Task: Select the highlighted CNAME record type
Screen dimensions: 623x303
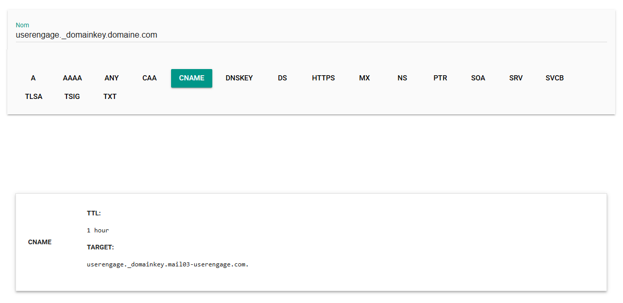Action: [x=192, y=78]
